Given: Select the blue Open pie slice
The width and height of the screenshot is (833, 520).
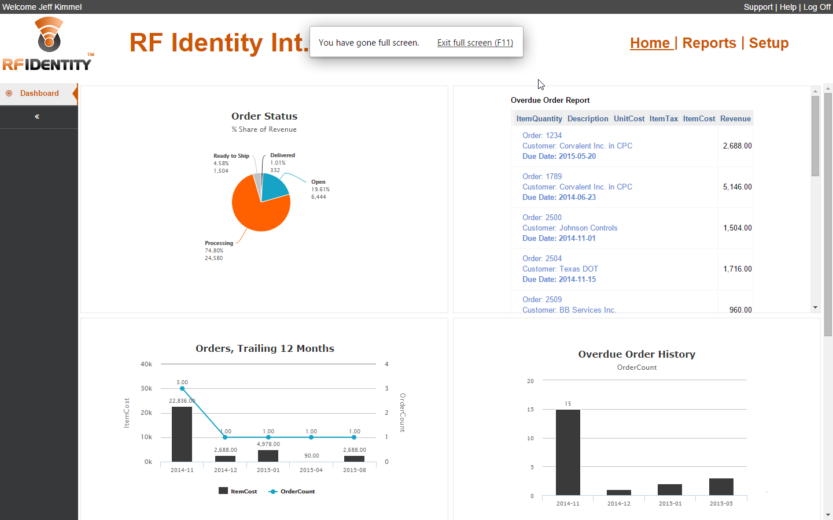Looking at the screenshot, I should coord(276,187).
